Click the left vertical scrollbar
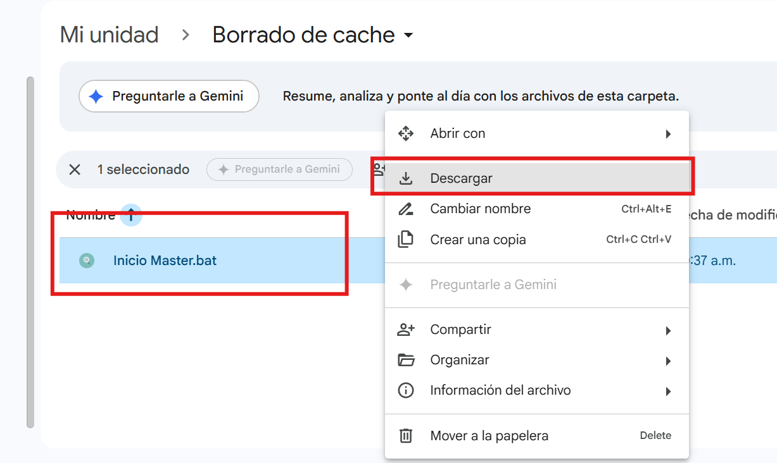777x463 pixels. point(30,252)
